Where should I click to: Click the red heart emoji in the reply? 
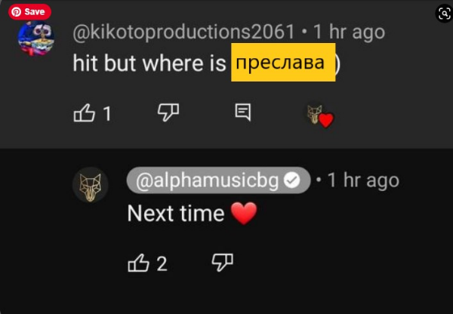click(x=244, y=214)
